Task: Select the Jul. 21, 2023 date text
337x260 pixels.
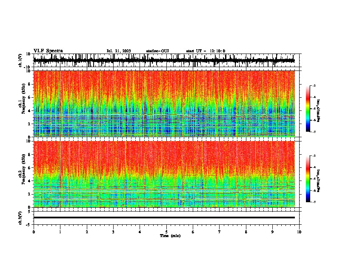Action: (119, 51)
